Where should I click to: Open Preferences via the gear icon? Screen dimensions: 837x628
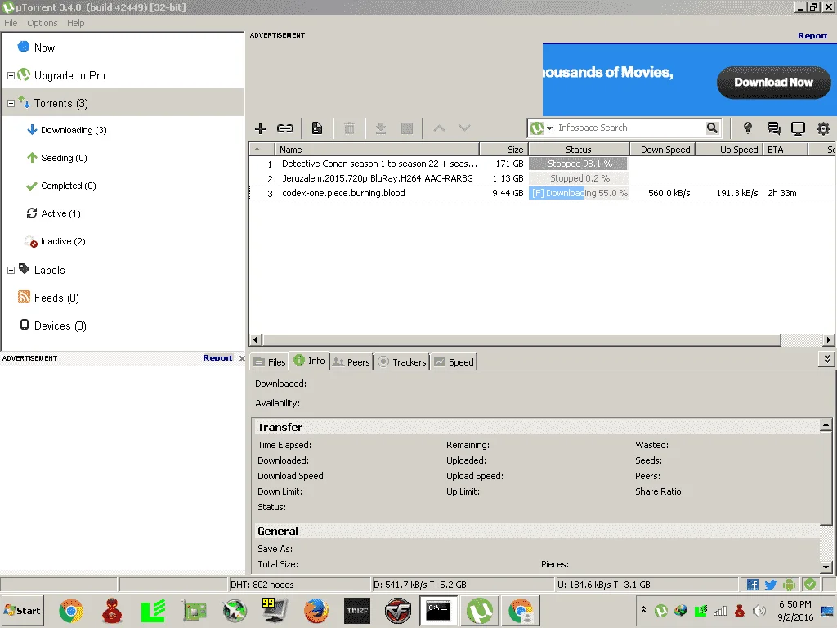(824, 128)
